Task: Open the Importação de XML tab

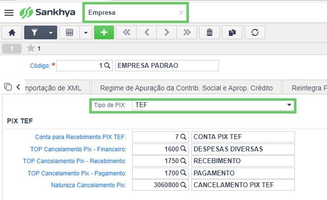Action: click(x=58, y=88)
